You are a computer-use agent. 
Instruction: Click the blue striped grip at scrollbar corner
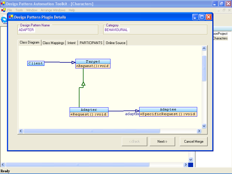(191, 165)
